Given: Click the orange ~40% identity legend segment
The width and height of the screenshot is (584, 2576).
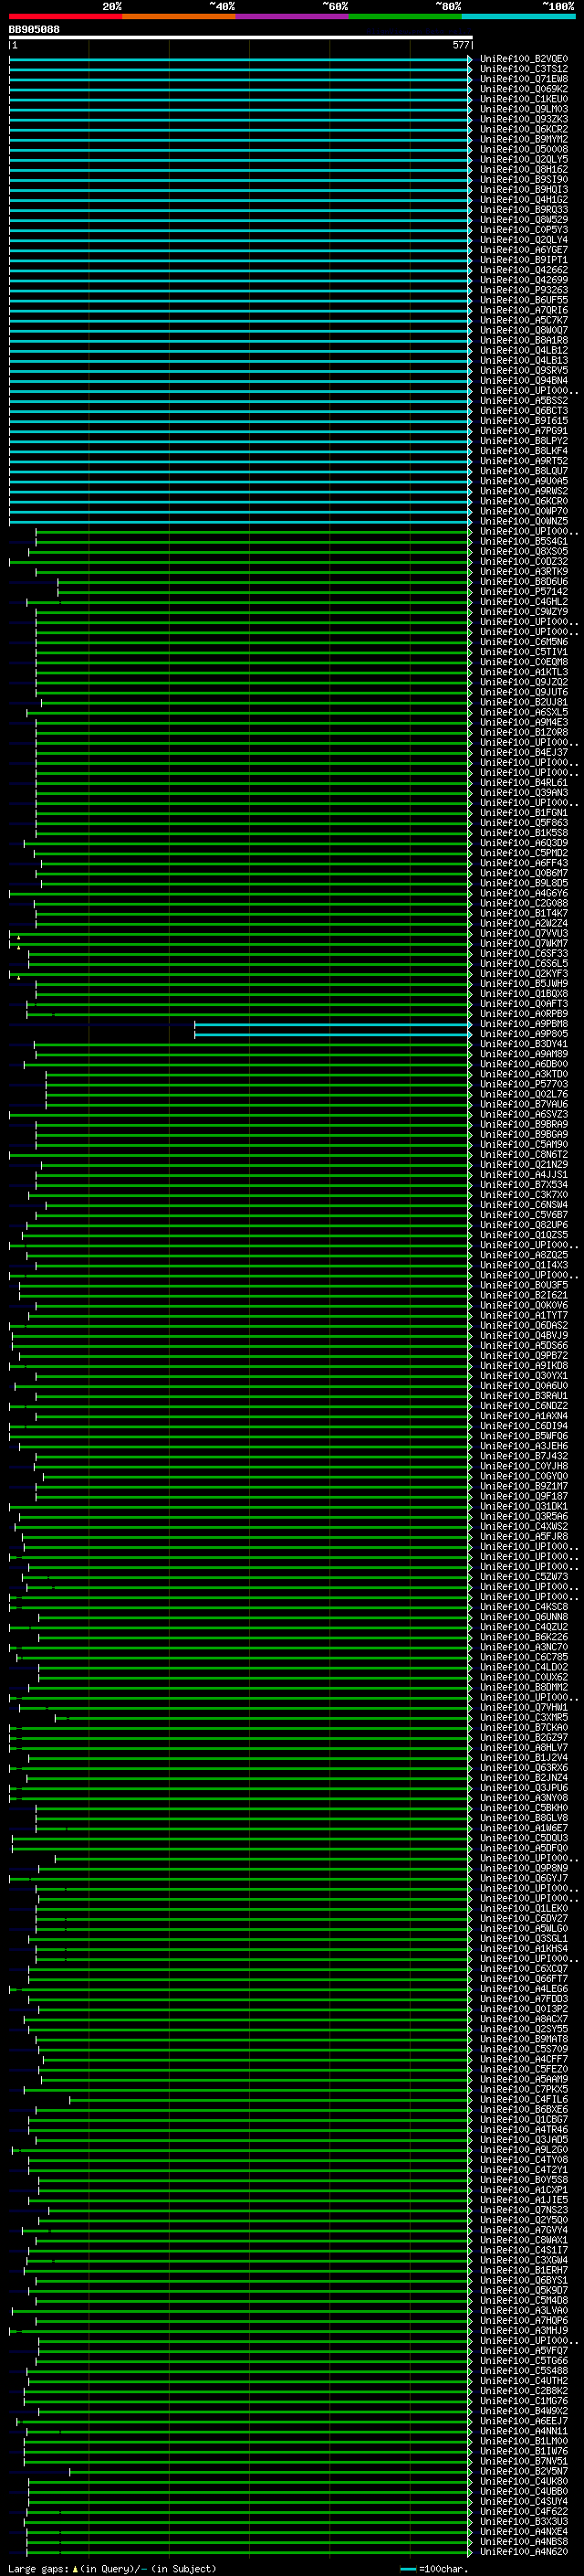Looking at the screenshot, I should coord(179,16).
